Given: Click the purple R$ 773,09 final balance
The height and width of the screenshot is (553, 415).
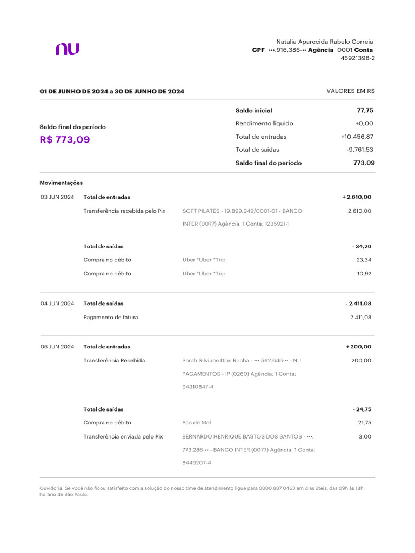Looking at the screenshot, I should (x=65, y=140).
